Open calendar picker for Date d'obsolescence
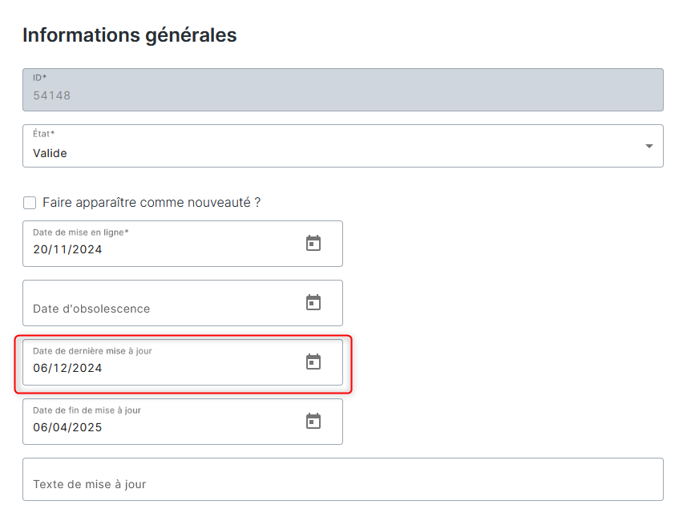The height and width of the screenshot is (509, 691). tap(313, 302)
